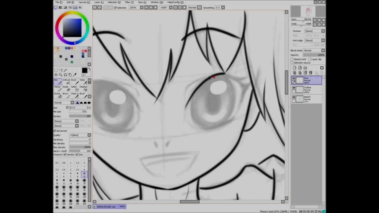Delete the current layer via trash icon
This screenshot has height=213, width=379.
(310, 72)
